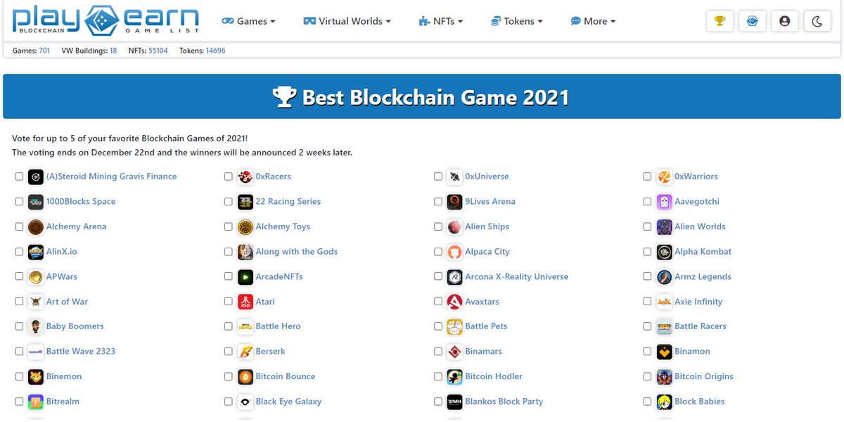Click the Aavegotchi ghost icon

click(663, 201)
